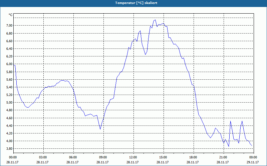This screenshot has width=267, height=166.
Task: Click the 4,20 y-axis label
Action: (9, 133)
